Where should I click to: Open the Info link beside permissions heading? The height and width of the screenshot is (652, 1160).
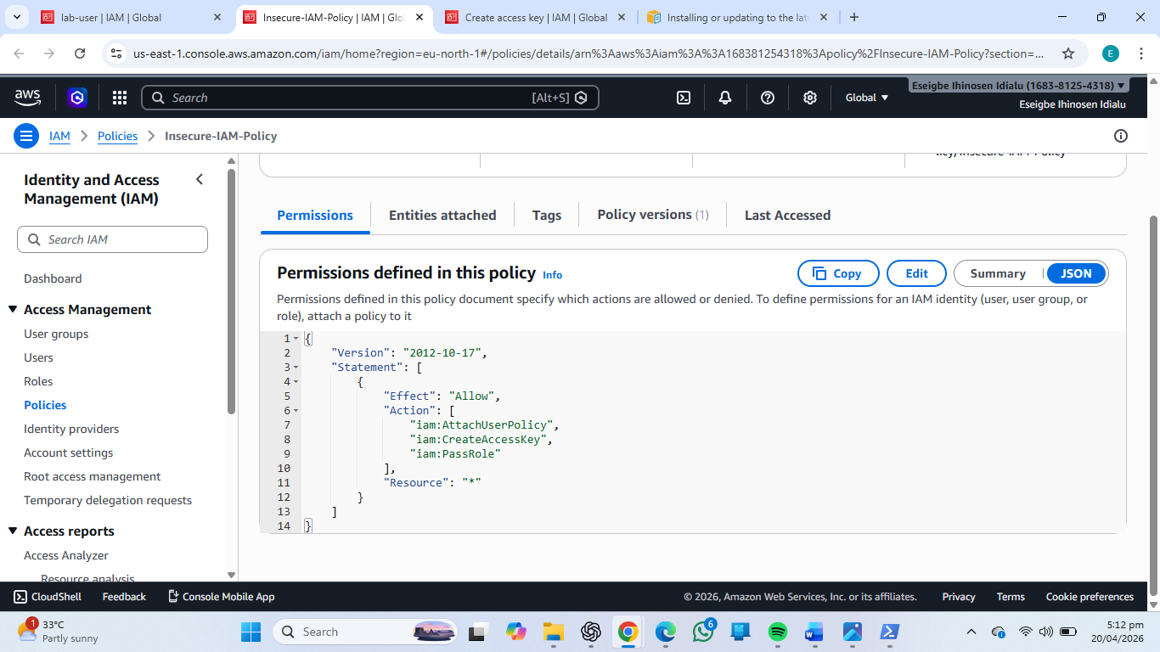click(553, 274)
